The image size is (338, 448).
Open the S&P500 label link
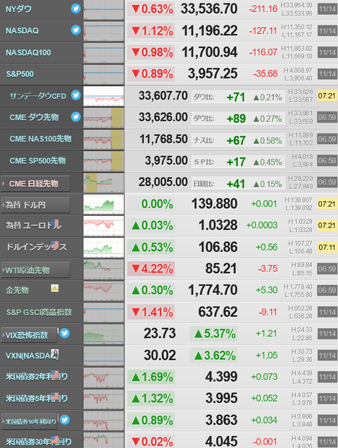coord(20,74)
